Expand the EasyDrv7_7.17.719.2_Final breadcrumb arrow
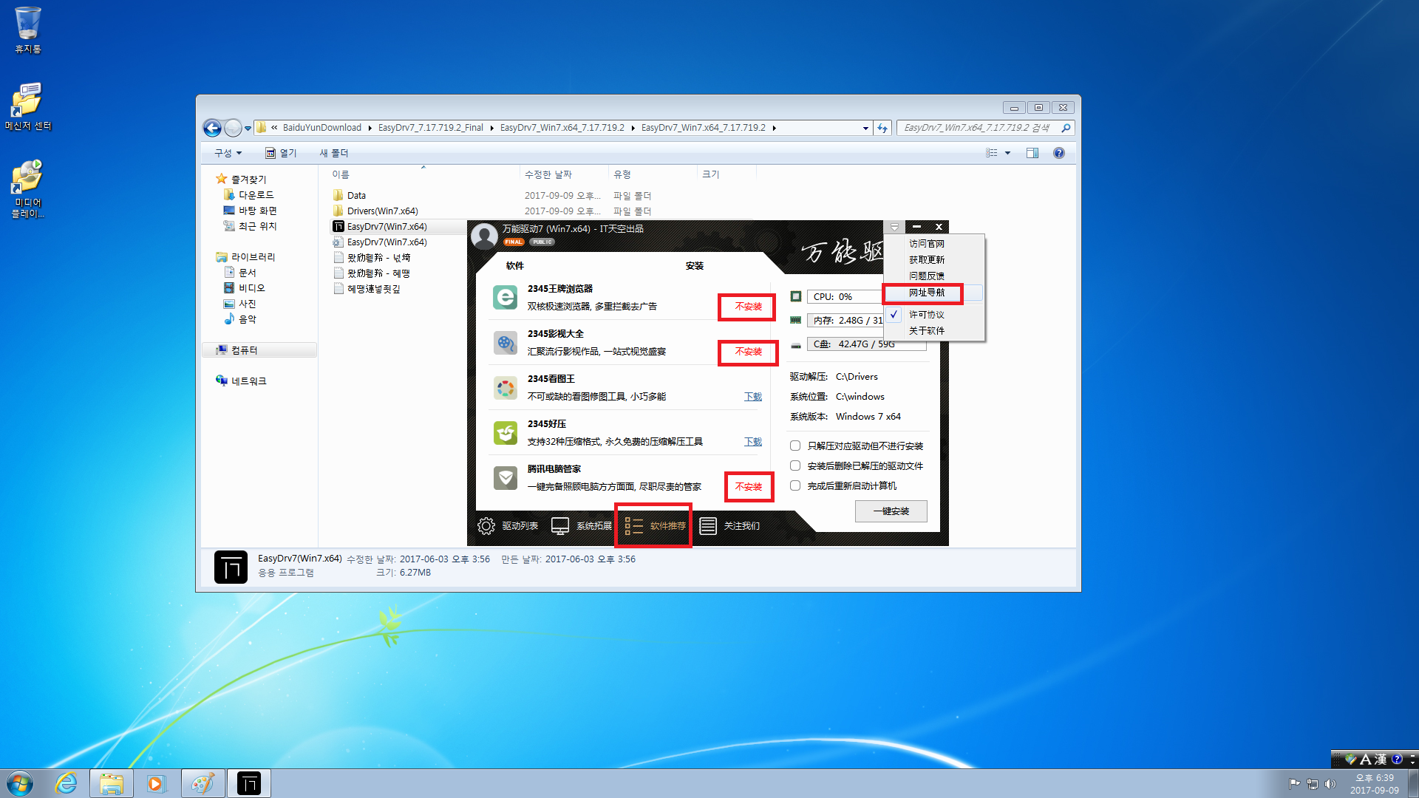The width and height of the screenshot is (1419, 798). pyautogui.click(x=491, y=128)
